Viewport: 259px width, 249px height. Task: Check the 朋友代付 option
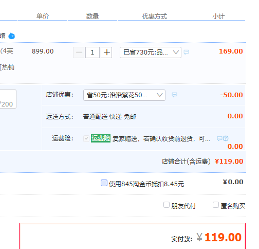click(166, 205)
